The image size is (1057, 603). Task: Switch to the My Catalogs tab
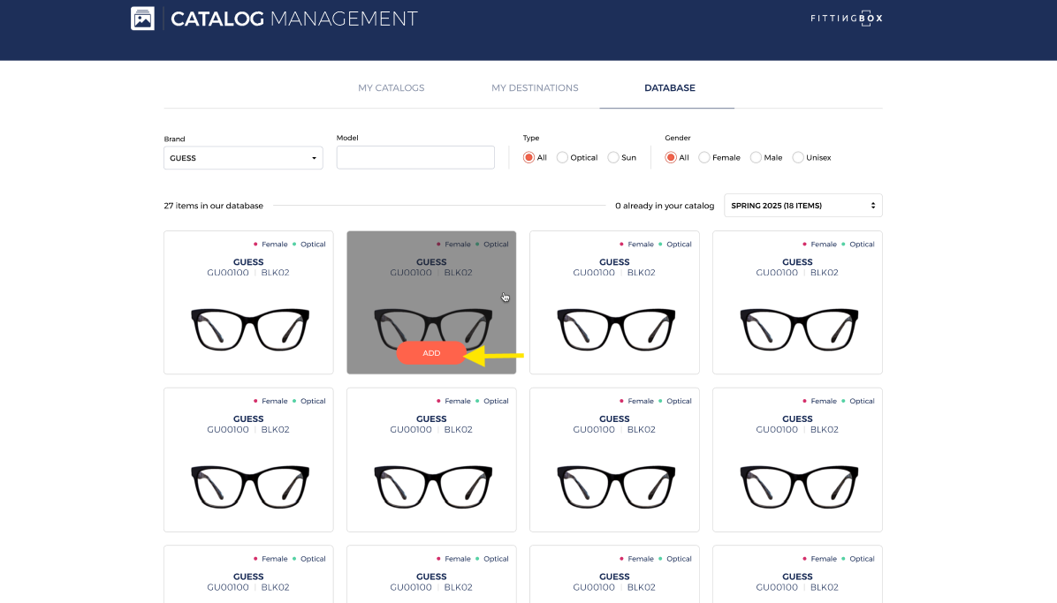pyautogui.click(x=391, y=88)
